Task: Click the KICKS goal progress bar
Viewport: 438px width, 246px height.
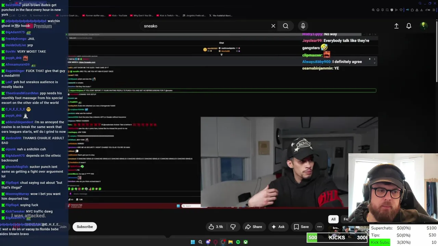Action: (x=337, y=237)
